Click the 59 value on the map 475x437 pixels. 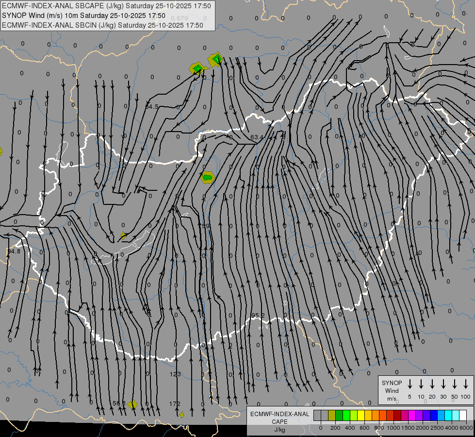coord(205,226)
